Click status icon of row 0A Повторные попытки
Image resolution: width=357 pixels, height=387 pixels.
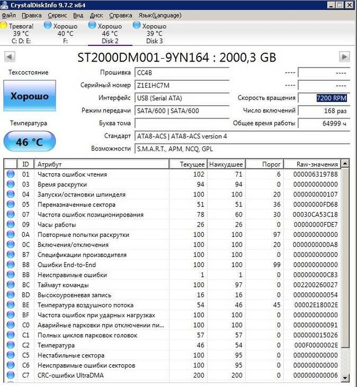11,234
